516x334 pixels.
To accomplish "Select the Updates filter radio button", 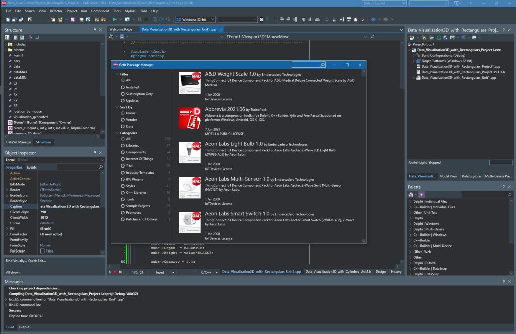I will point(123,100).
